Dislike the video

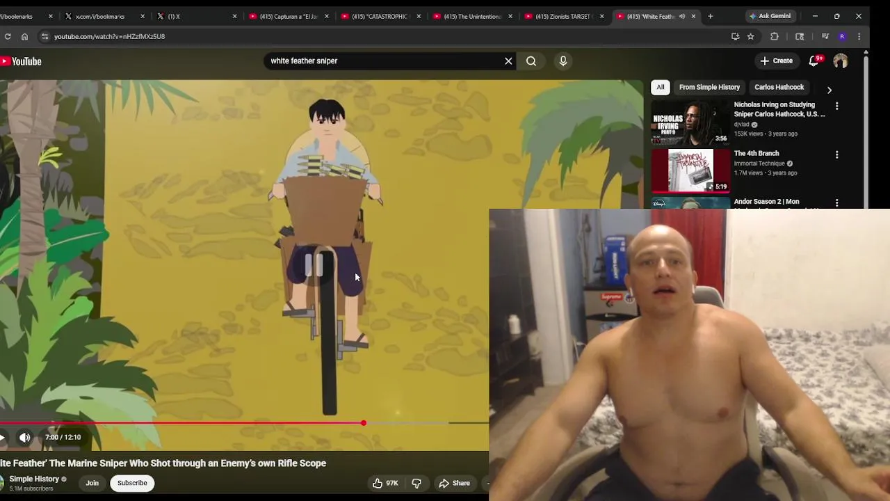(416, 483)
